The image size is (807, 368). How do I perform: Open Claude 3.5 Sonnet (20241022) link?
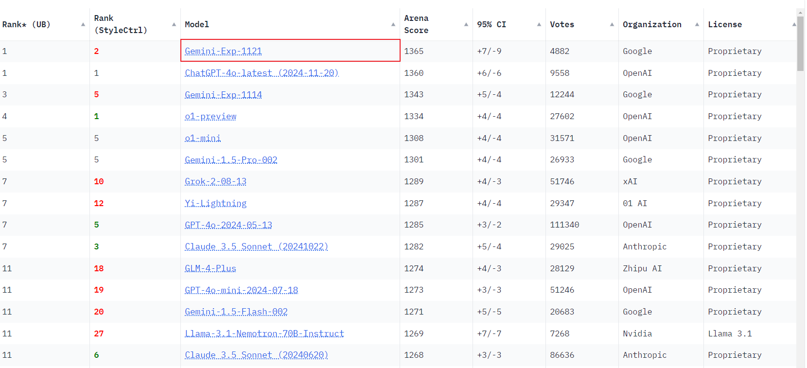[256, 246]
